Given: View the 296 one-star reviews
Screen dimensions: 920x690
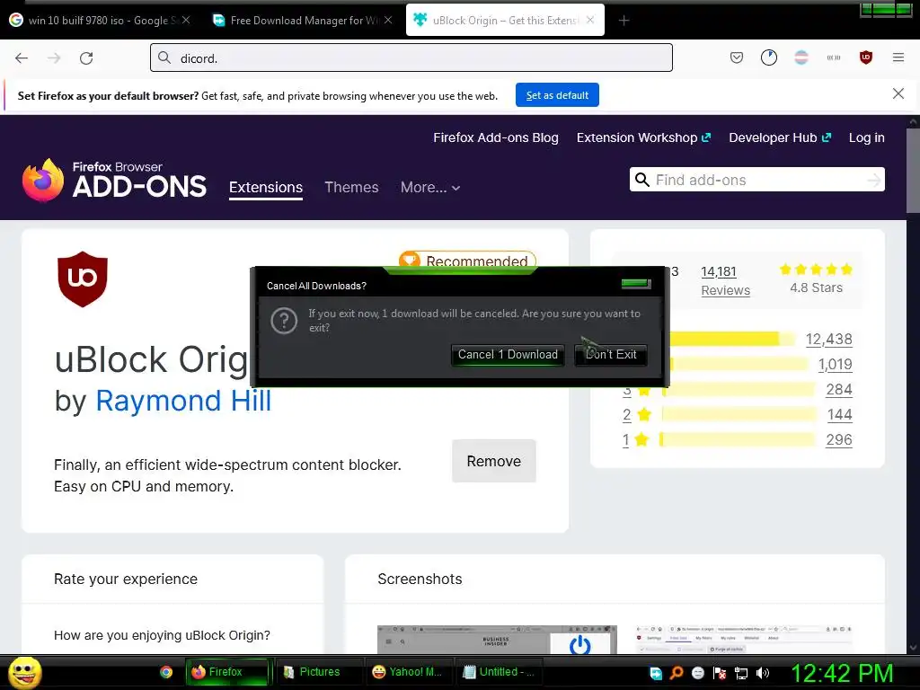Looking at the screenshot, I should coord(838,440).
